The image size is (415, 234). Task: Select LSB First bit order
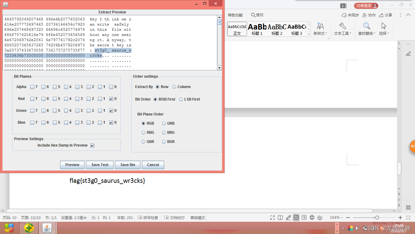[x=181, y=99]
